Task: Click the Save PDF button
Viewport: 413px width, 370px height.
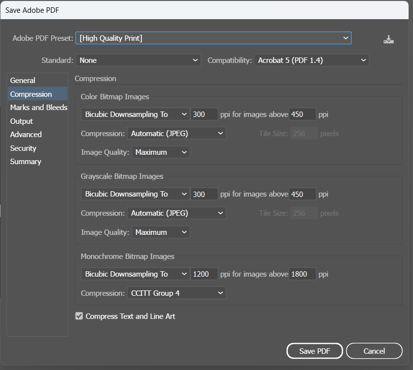Action: point(315,351)
